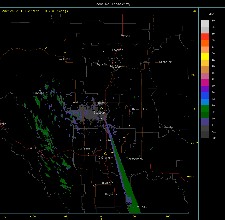The image size is (225, 220).
Task: Click the dBZ legend heading
Action: coord(211,14)
